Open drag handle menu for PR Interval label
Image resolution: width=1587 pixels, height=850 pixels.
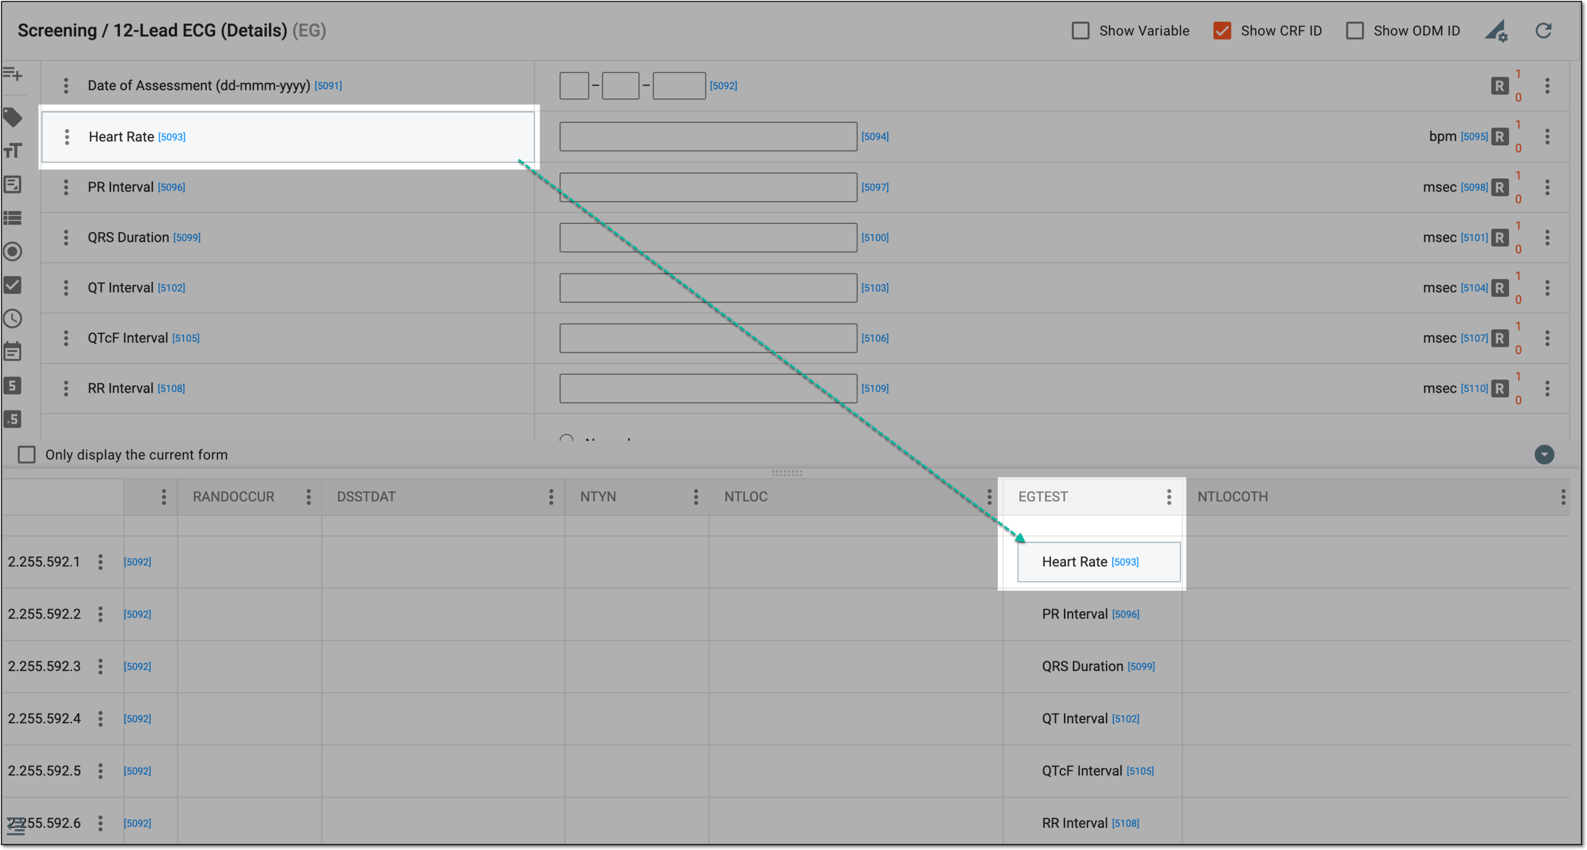66,187
